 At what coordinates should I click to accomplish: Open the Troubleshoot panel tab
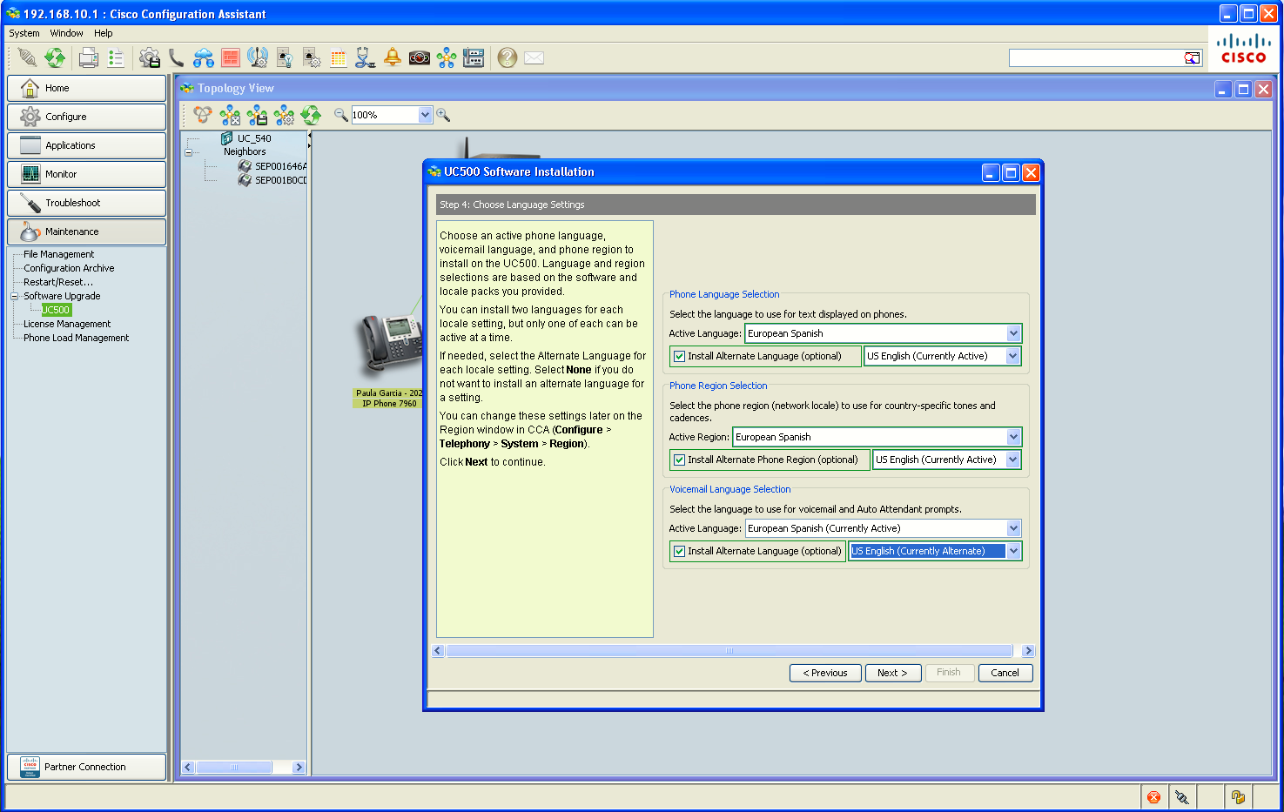point(86,203)
